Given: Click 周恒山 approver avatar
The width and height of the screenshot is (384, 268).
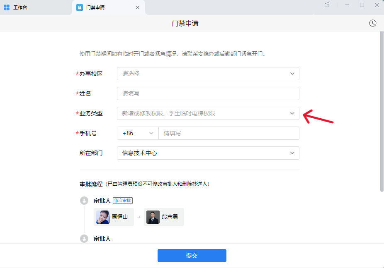Looking at the screenshot, I should point(103,217).
